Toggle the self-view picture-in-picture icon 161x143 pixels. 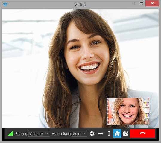coord(117,133)
